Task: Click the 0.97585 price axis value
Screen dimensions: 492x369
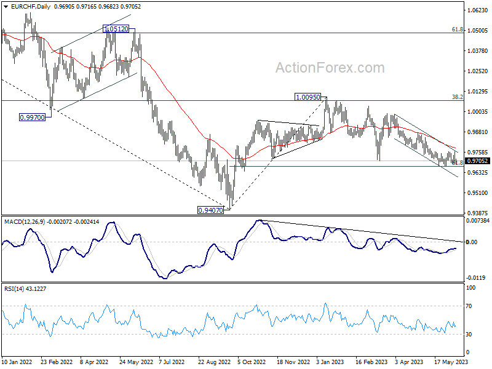Action: (x=478, y=153)
